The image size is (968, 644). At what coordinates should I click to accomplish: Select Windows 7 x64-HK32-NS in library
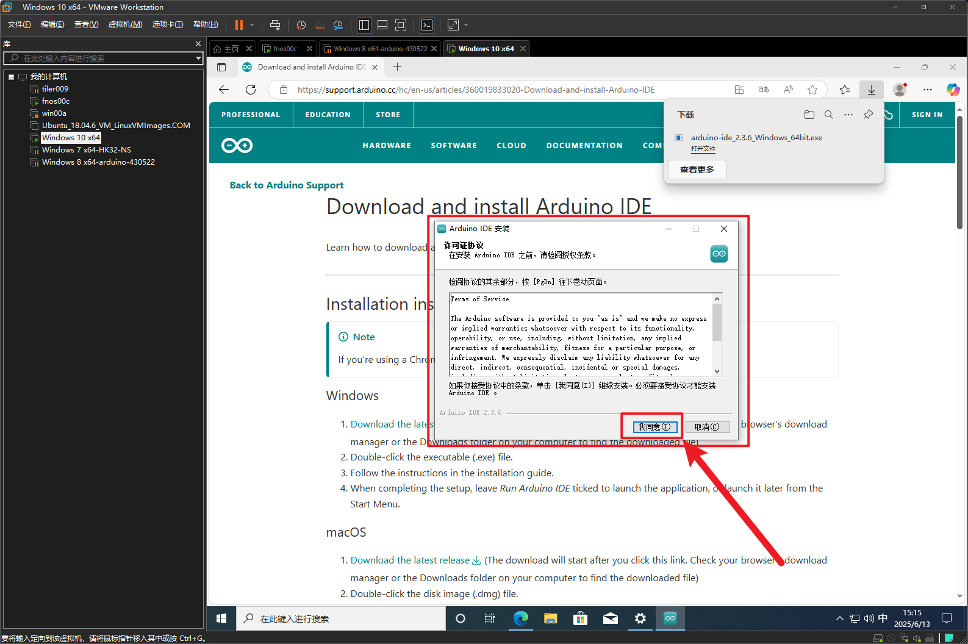pos(87,150)
